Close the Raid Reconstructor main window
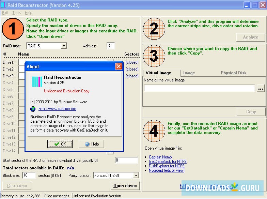 pyautogui.click(x=262, y=5)
